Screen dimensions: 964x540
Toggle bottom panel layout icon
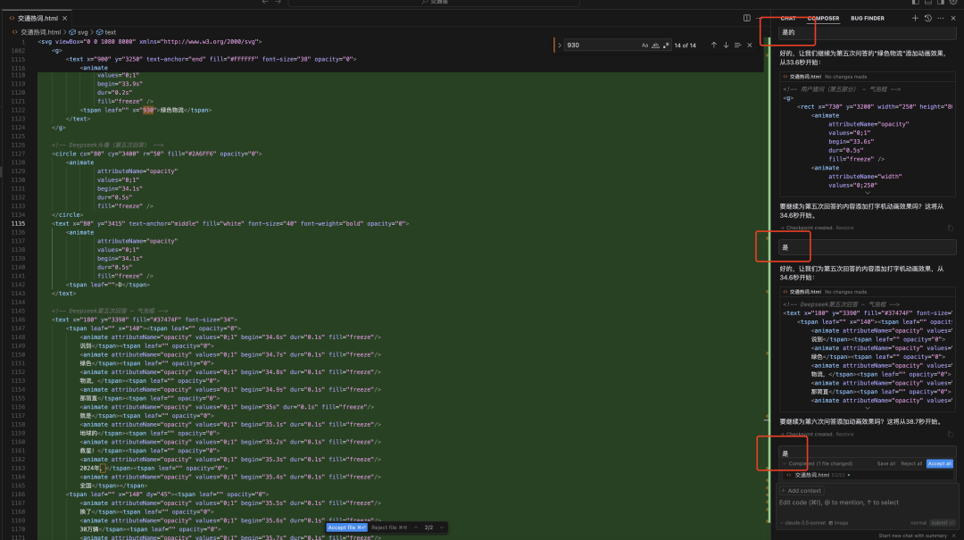click(x=928, y=3)
